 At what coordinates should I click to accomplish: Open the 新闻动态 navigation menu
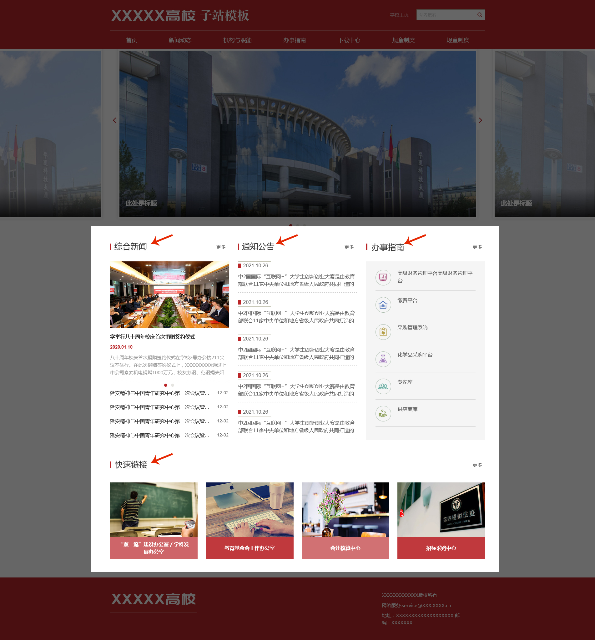pos(180,40)
